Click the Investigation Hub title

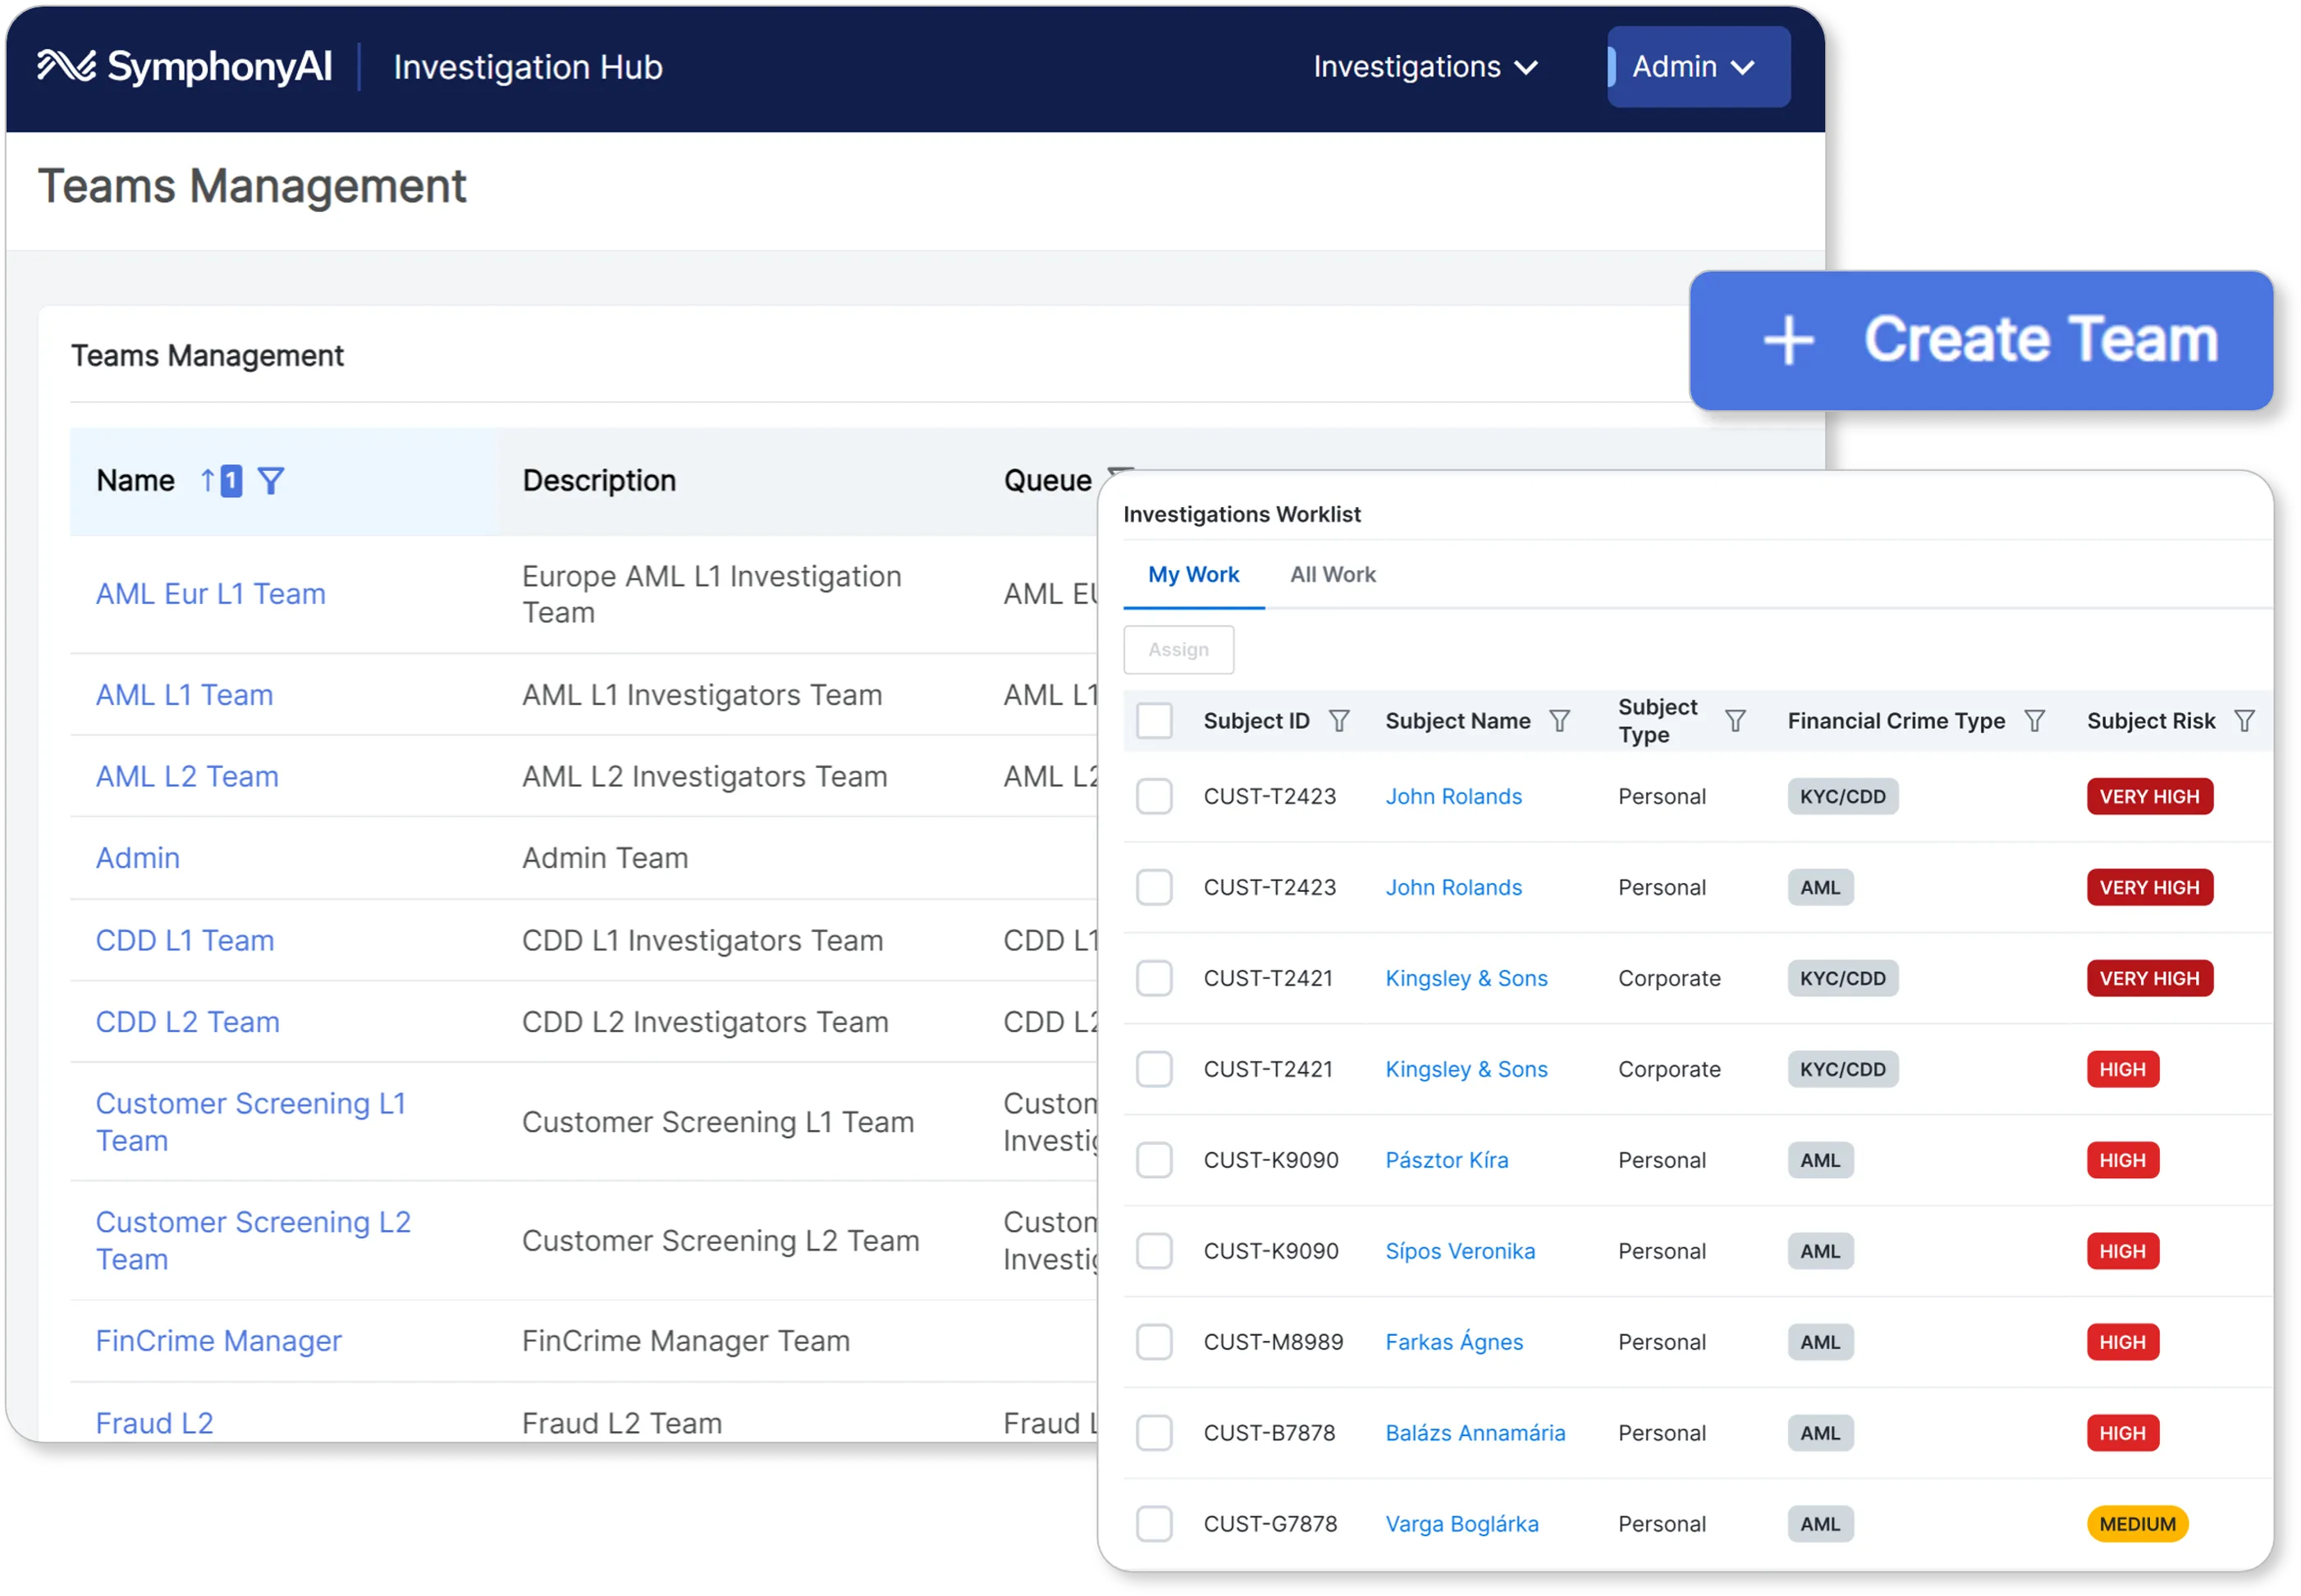coord(528,67)
